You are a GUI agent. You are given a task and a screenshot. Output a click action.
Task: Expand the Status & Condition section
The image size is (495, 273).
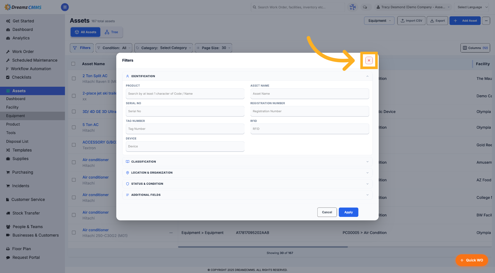247,184
